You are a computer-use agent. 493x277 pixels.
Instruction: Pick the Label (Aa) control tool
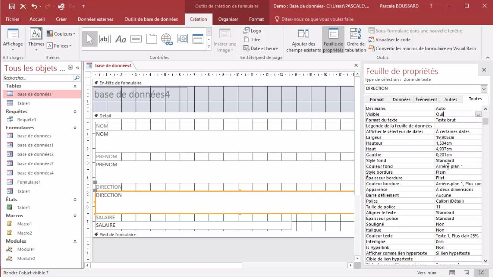(x=121, y=39)
